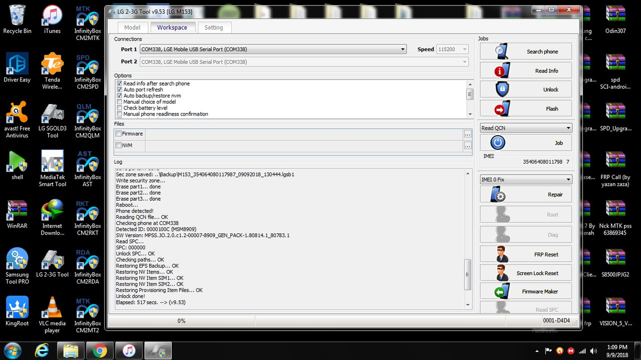Image resolution: width=641 pixels, height=360 pixels.
Task: Click the Flash button
Action: [526, 108]
